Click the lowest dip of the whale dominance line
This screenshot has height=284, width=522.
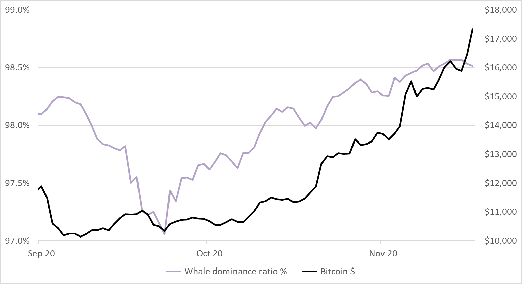click(x=164, y=234)
